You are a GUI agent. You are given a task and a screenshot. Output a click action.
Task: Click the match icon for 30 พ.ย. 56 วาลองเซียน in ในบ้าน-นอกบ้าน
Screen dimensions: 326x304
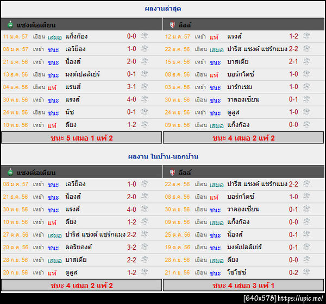coord(306,209)
